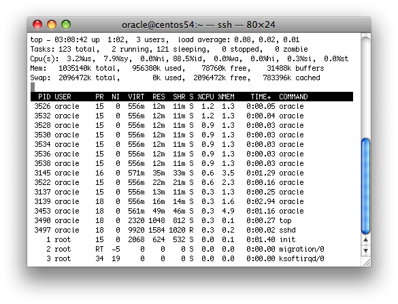Screen dimensions: 398x304
Task: Click the terminal cursor block
Action: [33, 87]
